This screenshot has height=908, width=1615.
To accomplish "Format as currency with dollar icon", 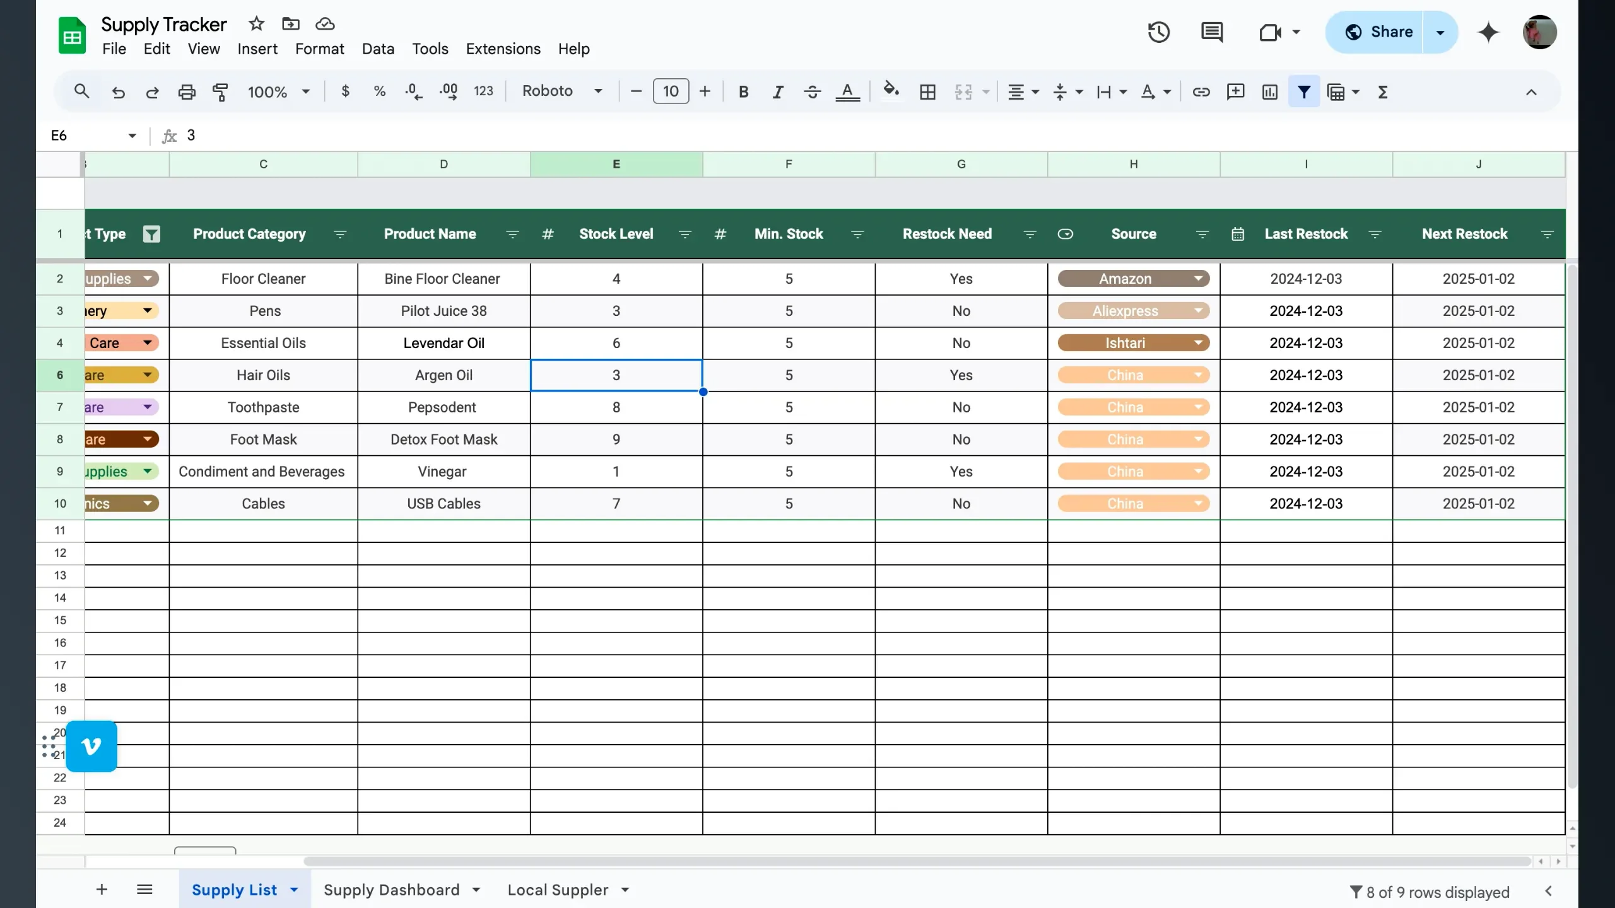I will click(345, 91).
